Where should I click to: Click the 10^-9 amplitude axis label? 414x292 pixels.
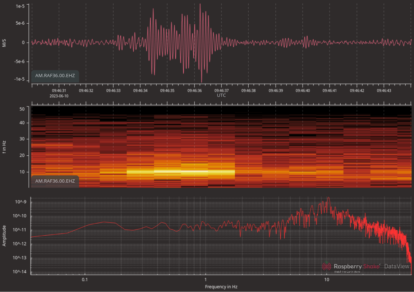pyautogui.click(x=20, y=202)
